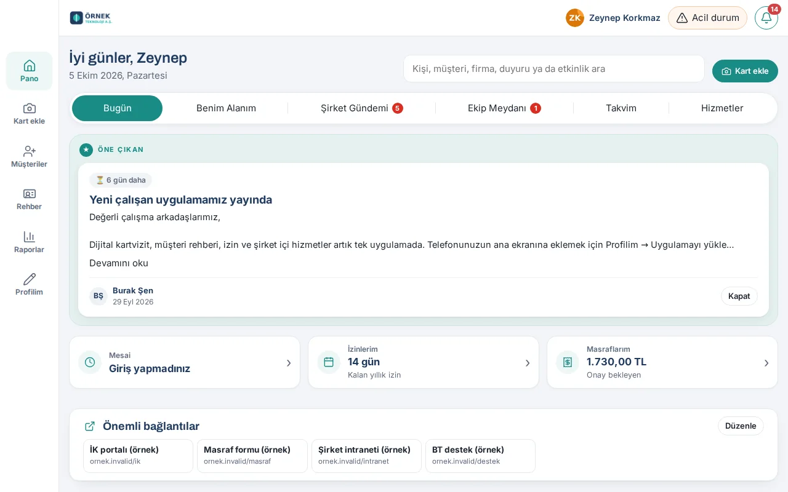Switch to the Benim Alanım tab
Screen dimensions: 788x492
pyautogui.click(x=226, y=108)
